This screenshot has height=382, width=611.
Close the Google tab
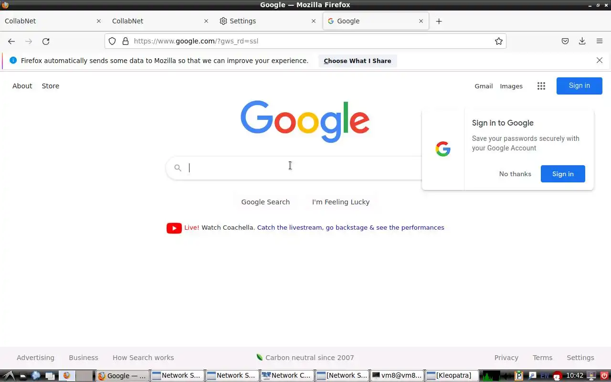pos(421,21)
